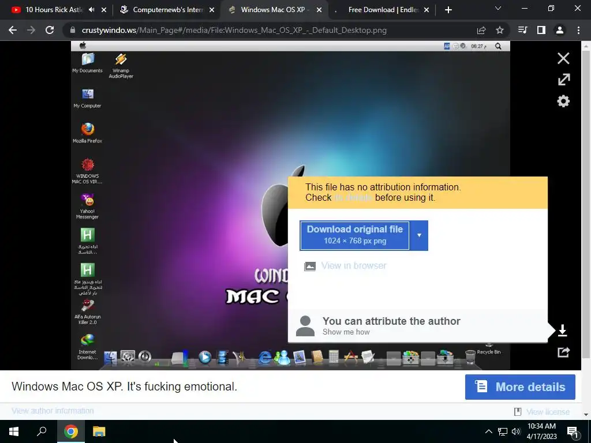Click the calculator icon in the screenshot dock
The height and width of the screenshot is (443, 591).
pyautogui.click(x=334, y=356)
